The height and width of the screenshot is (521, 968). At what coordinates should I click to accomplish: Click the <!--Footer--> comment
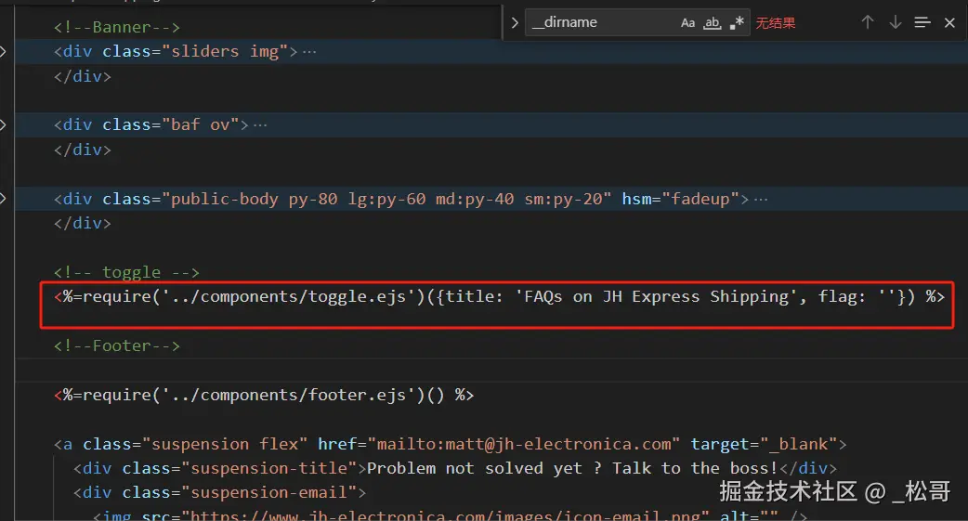117,345
